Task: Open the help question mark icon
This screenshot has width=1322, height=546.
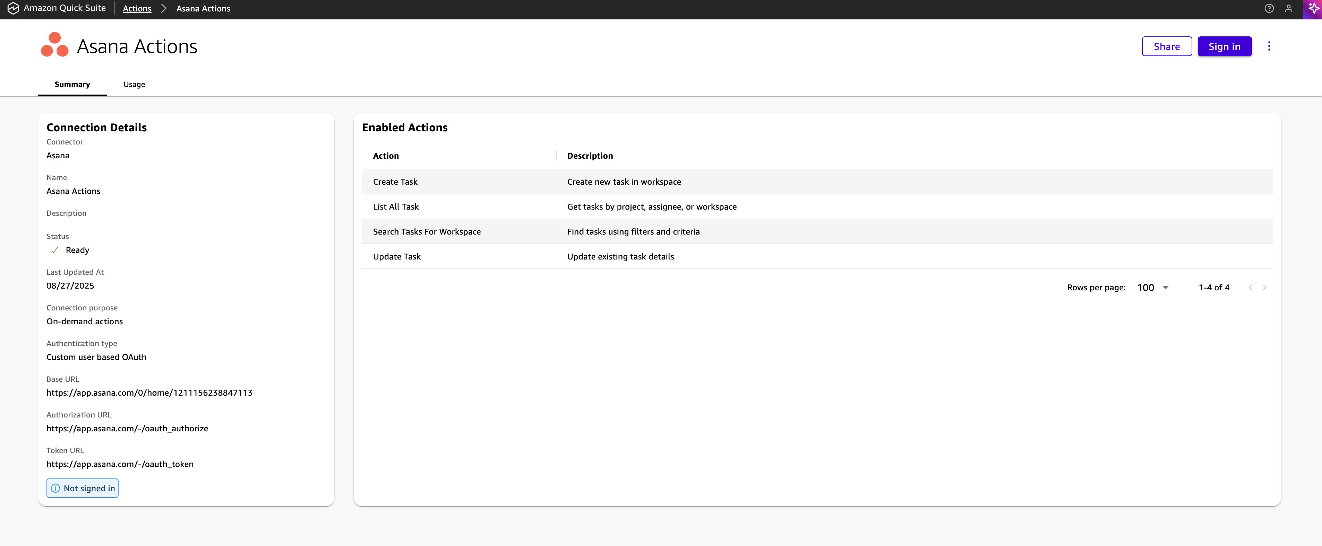Action: pyautogui.click(x=1269, y=8)
